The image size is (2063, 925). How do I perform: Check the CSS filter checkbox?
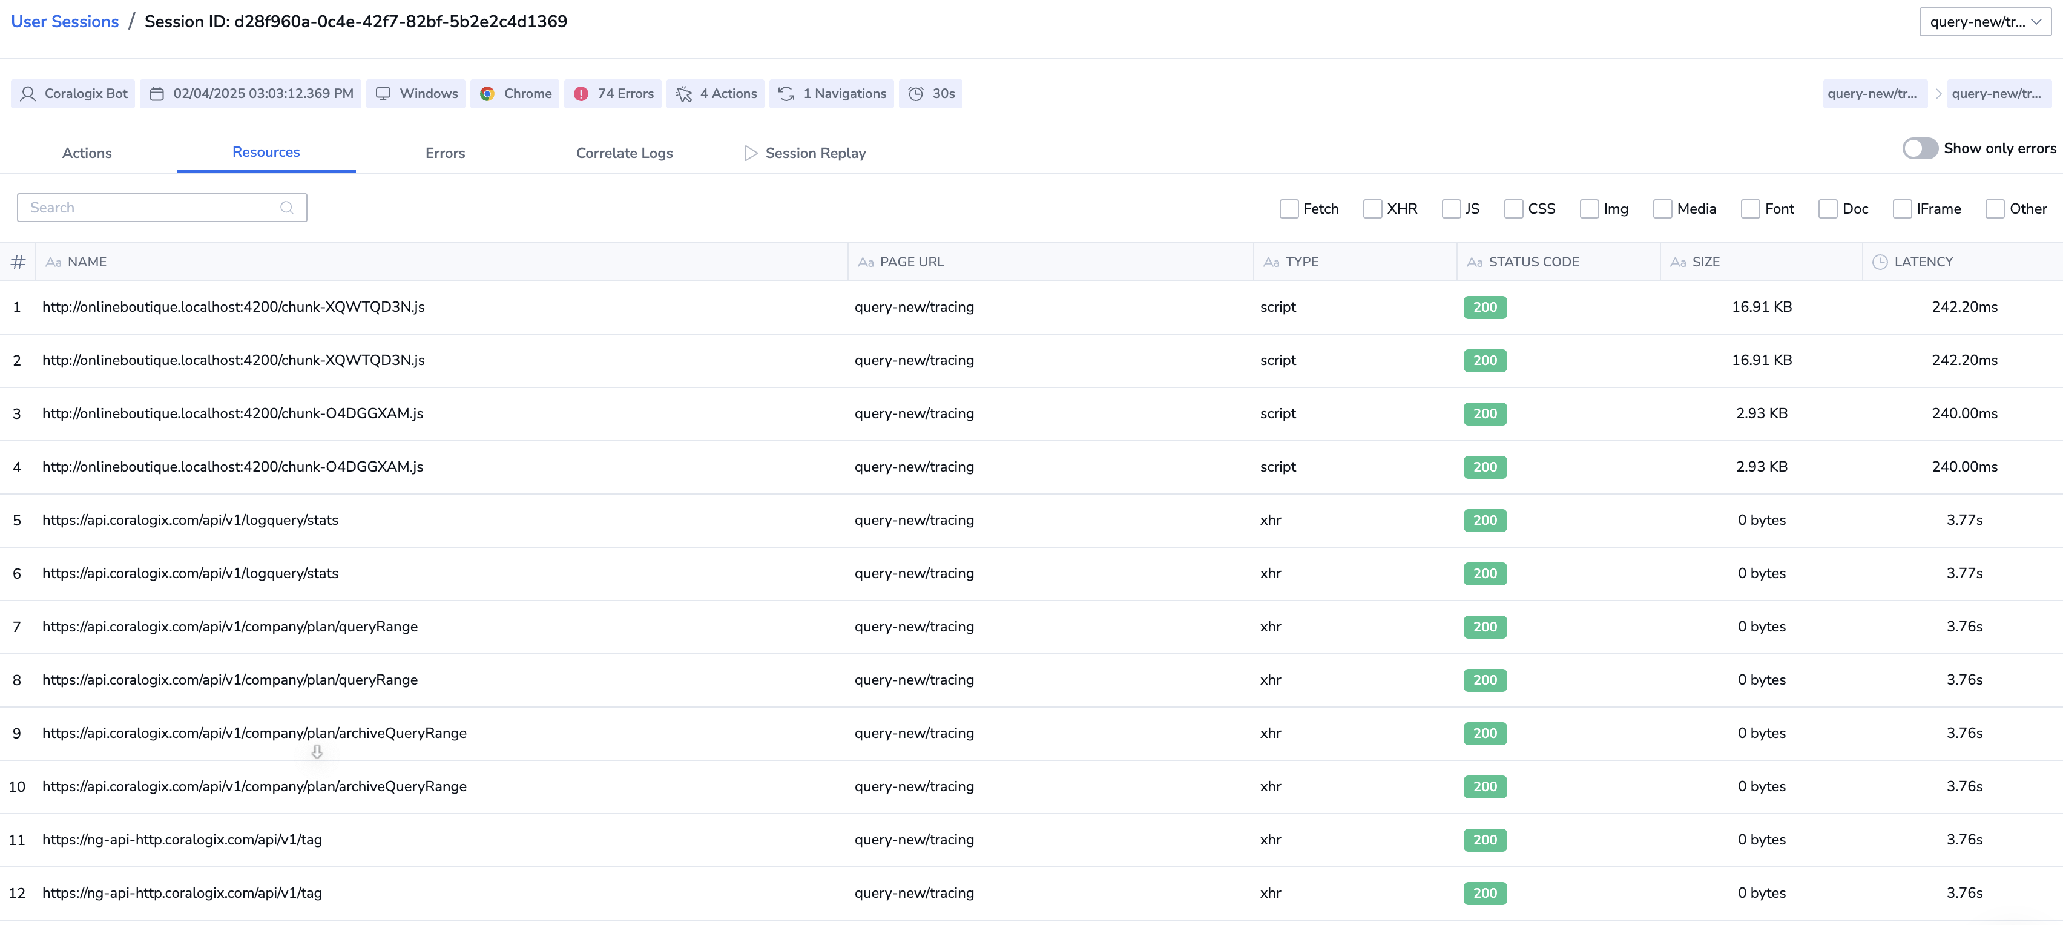pyautogui.click(x=1513, y=209)
